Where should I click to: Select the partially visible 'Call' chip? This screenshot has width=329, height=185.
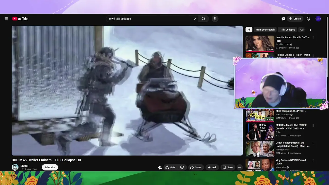(302, 30)
